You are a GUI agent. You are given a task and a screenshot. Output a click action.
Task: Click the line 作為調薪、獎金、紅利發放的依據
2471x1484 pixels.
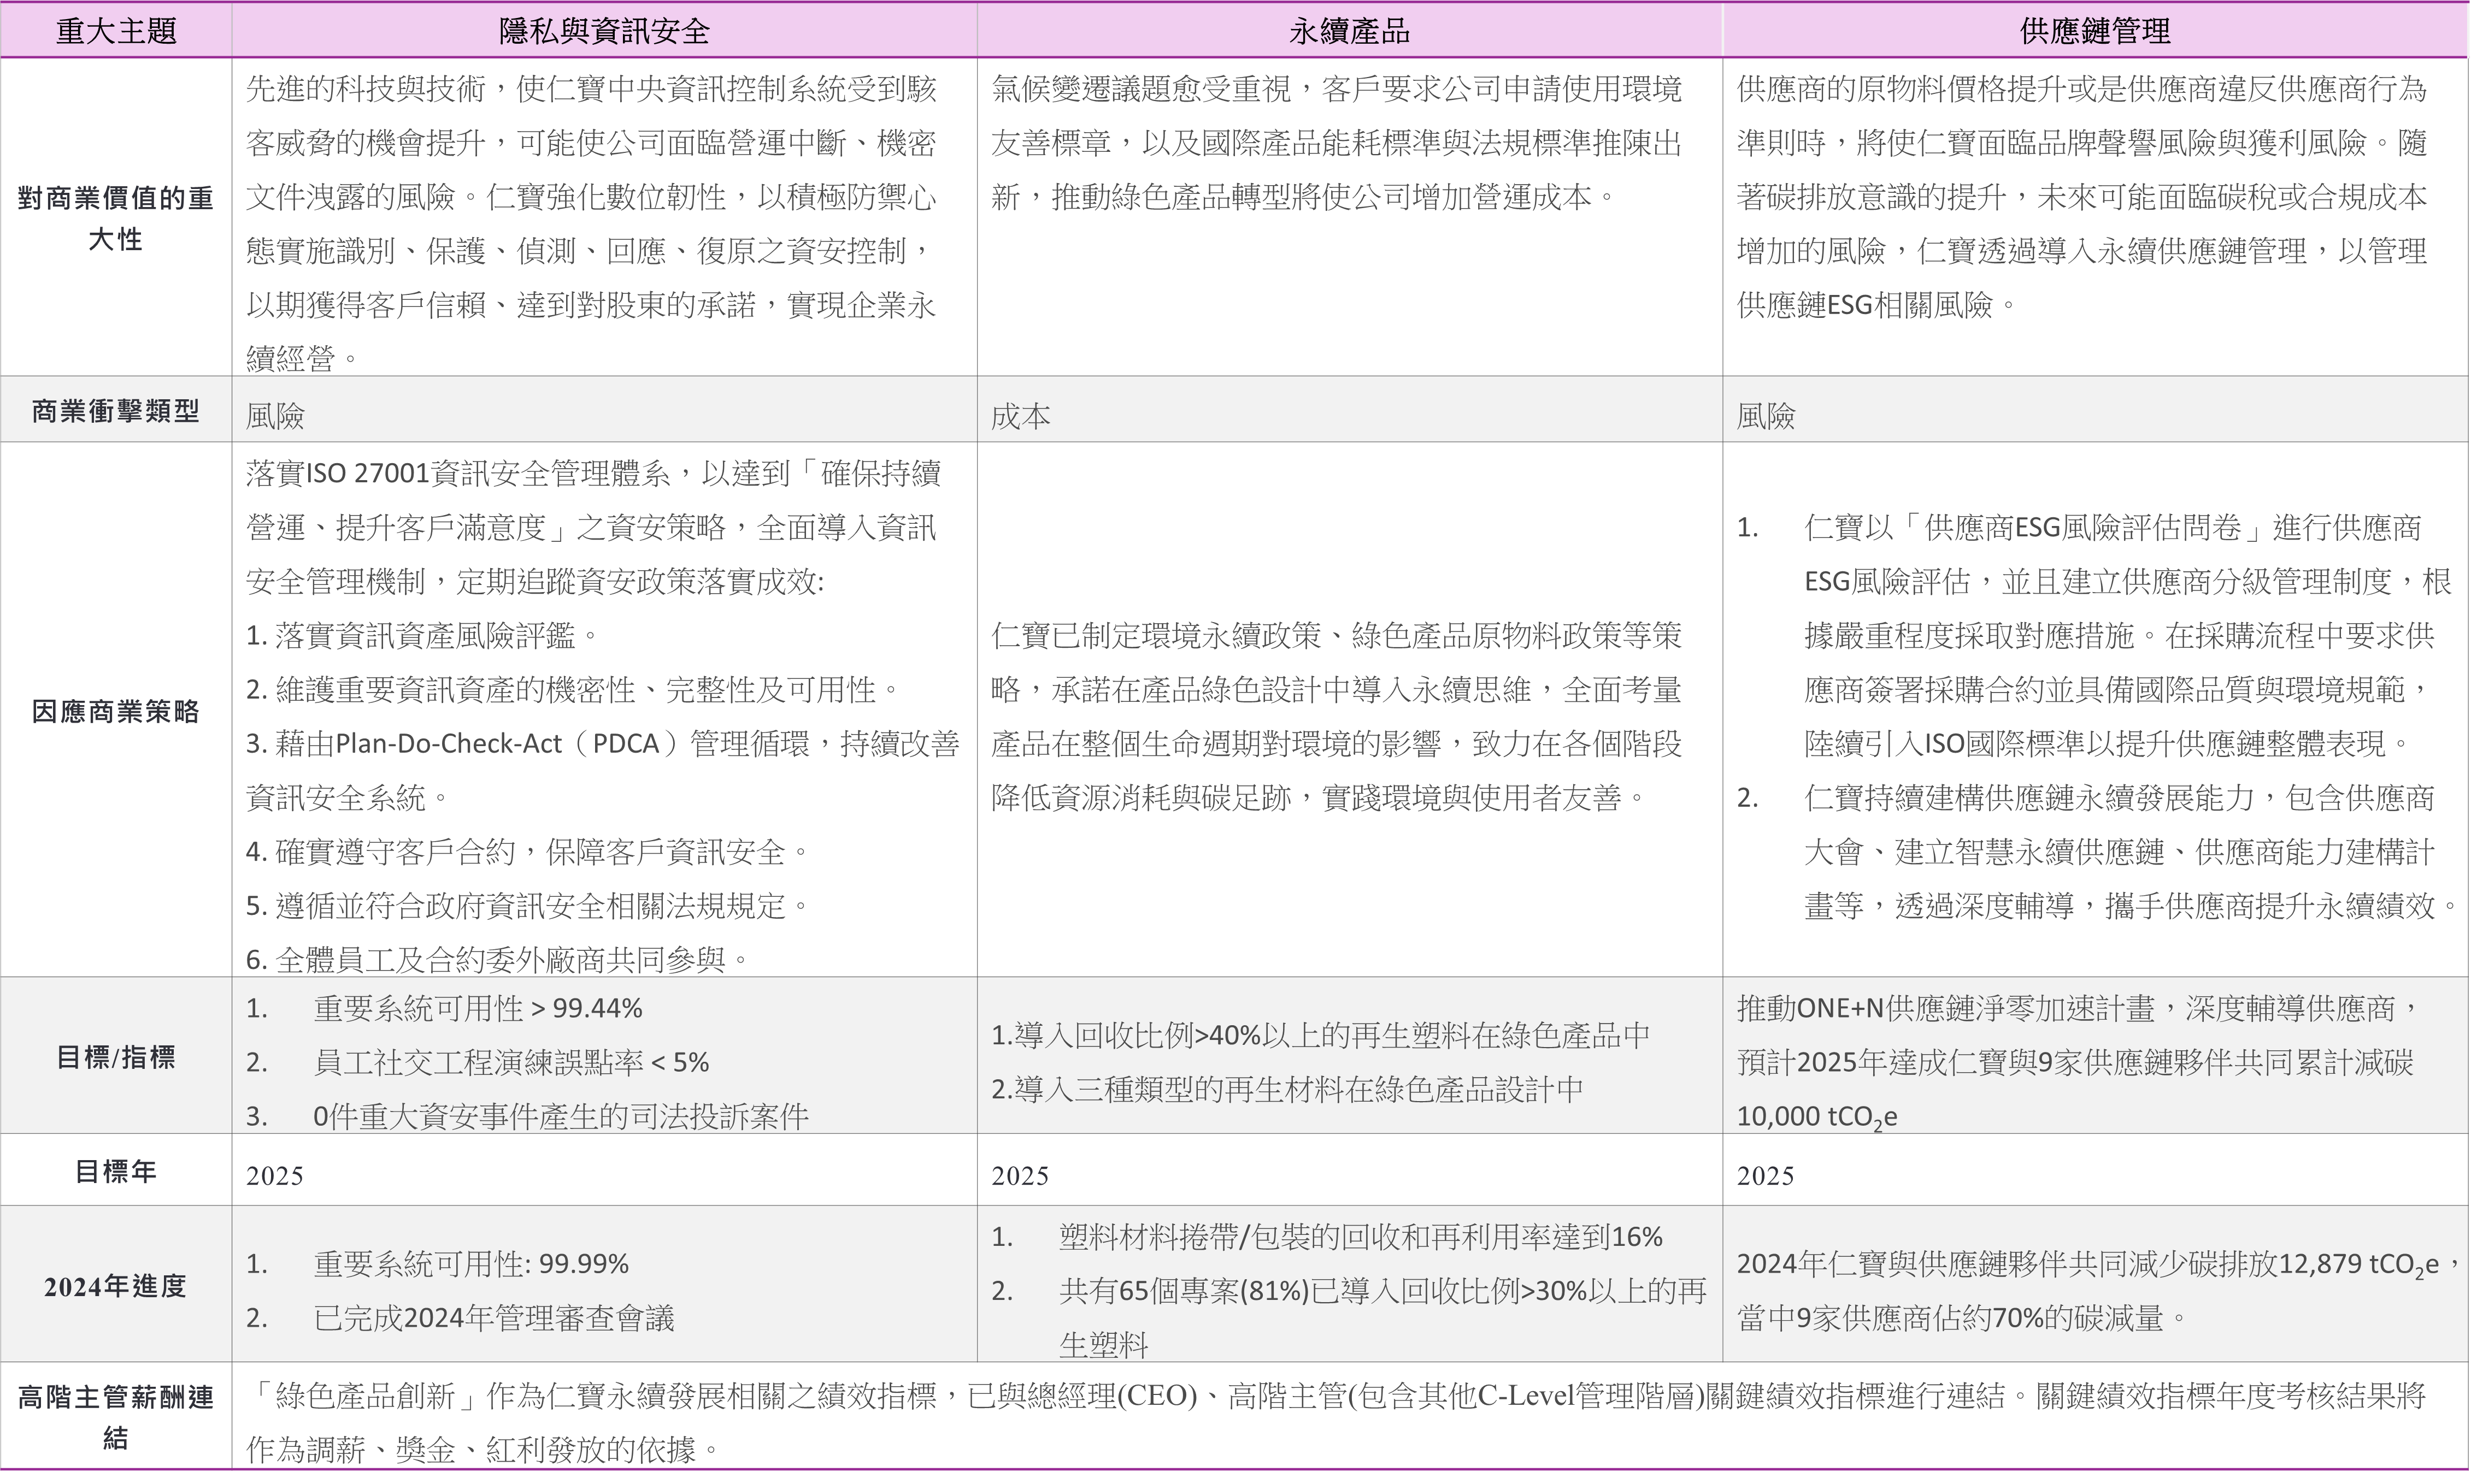[483, 1450]
